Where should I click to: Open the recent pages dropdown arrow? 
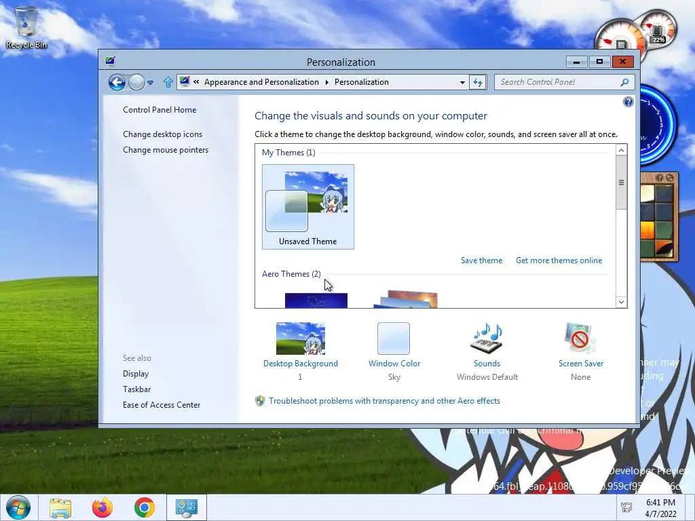[151, 82]
